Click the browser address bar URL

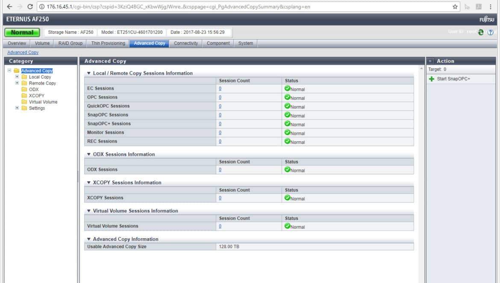click(x=179, y=7)
